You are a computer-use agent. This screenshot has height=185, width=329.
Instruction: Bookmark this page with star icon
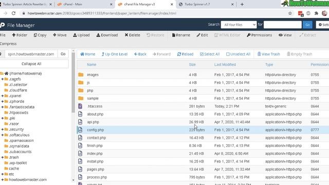click(x=290, y=13)
